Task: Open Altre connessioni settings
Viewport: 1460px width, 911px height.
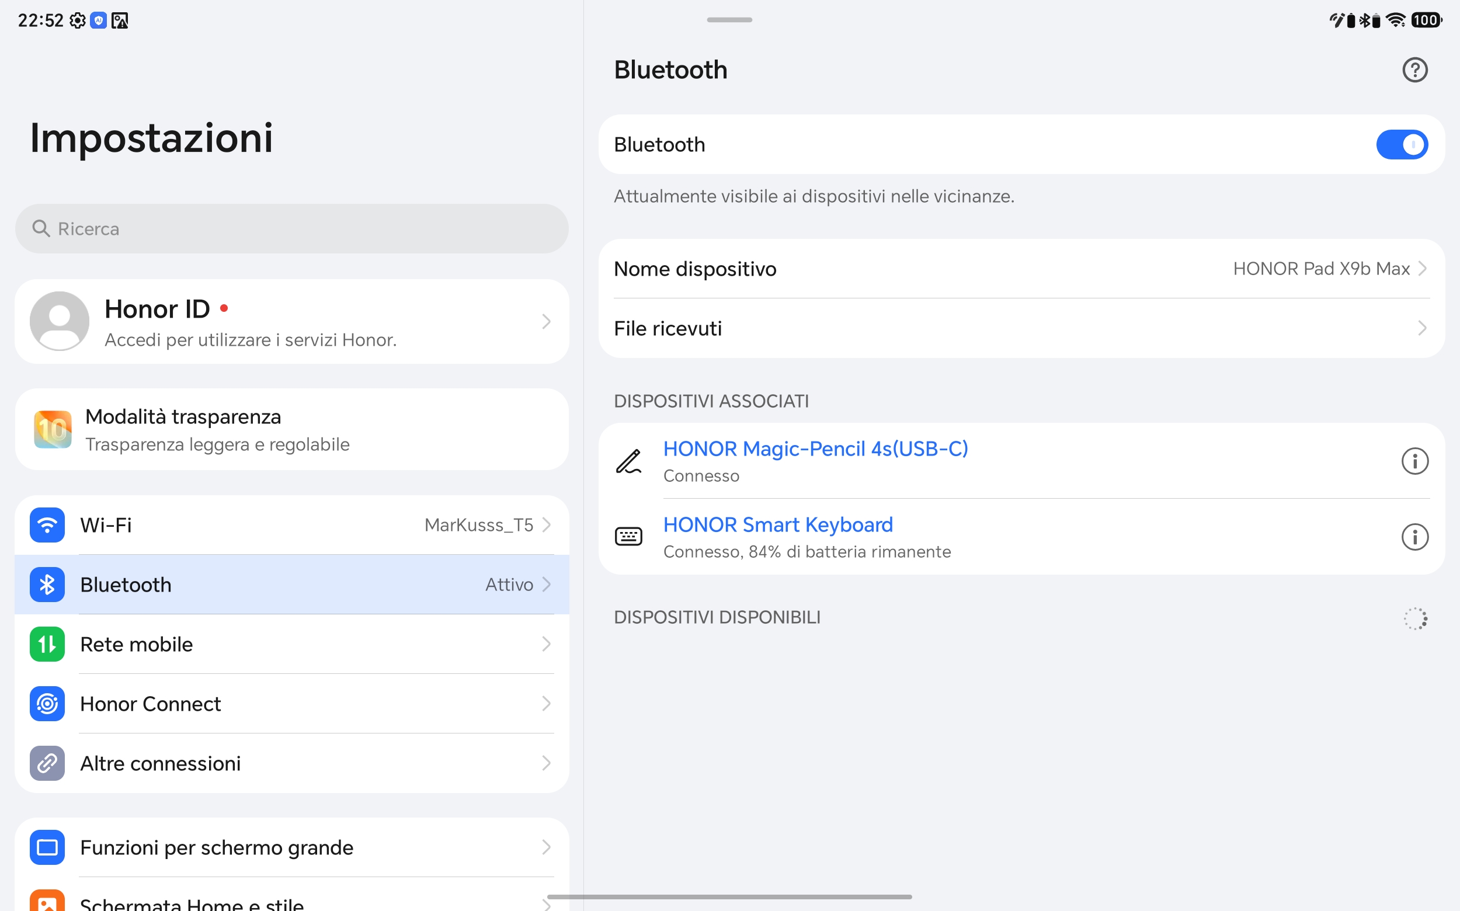Action: pos(291,763)
